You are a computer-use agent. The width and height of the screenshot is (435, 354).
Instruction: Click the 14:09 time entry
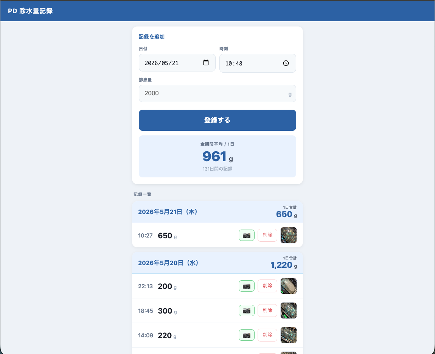coord(146,335)
